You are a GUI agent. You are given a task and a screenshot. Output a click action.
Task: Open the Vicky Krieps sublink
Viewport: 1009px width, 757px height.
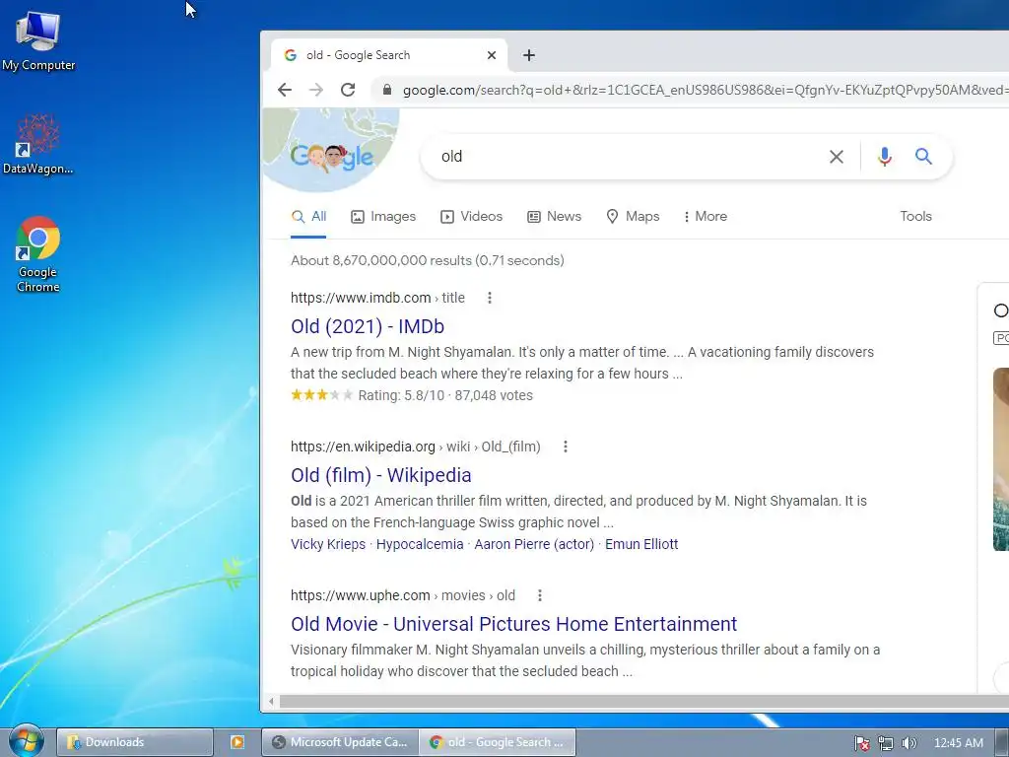(328, 544)
